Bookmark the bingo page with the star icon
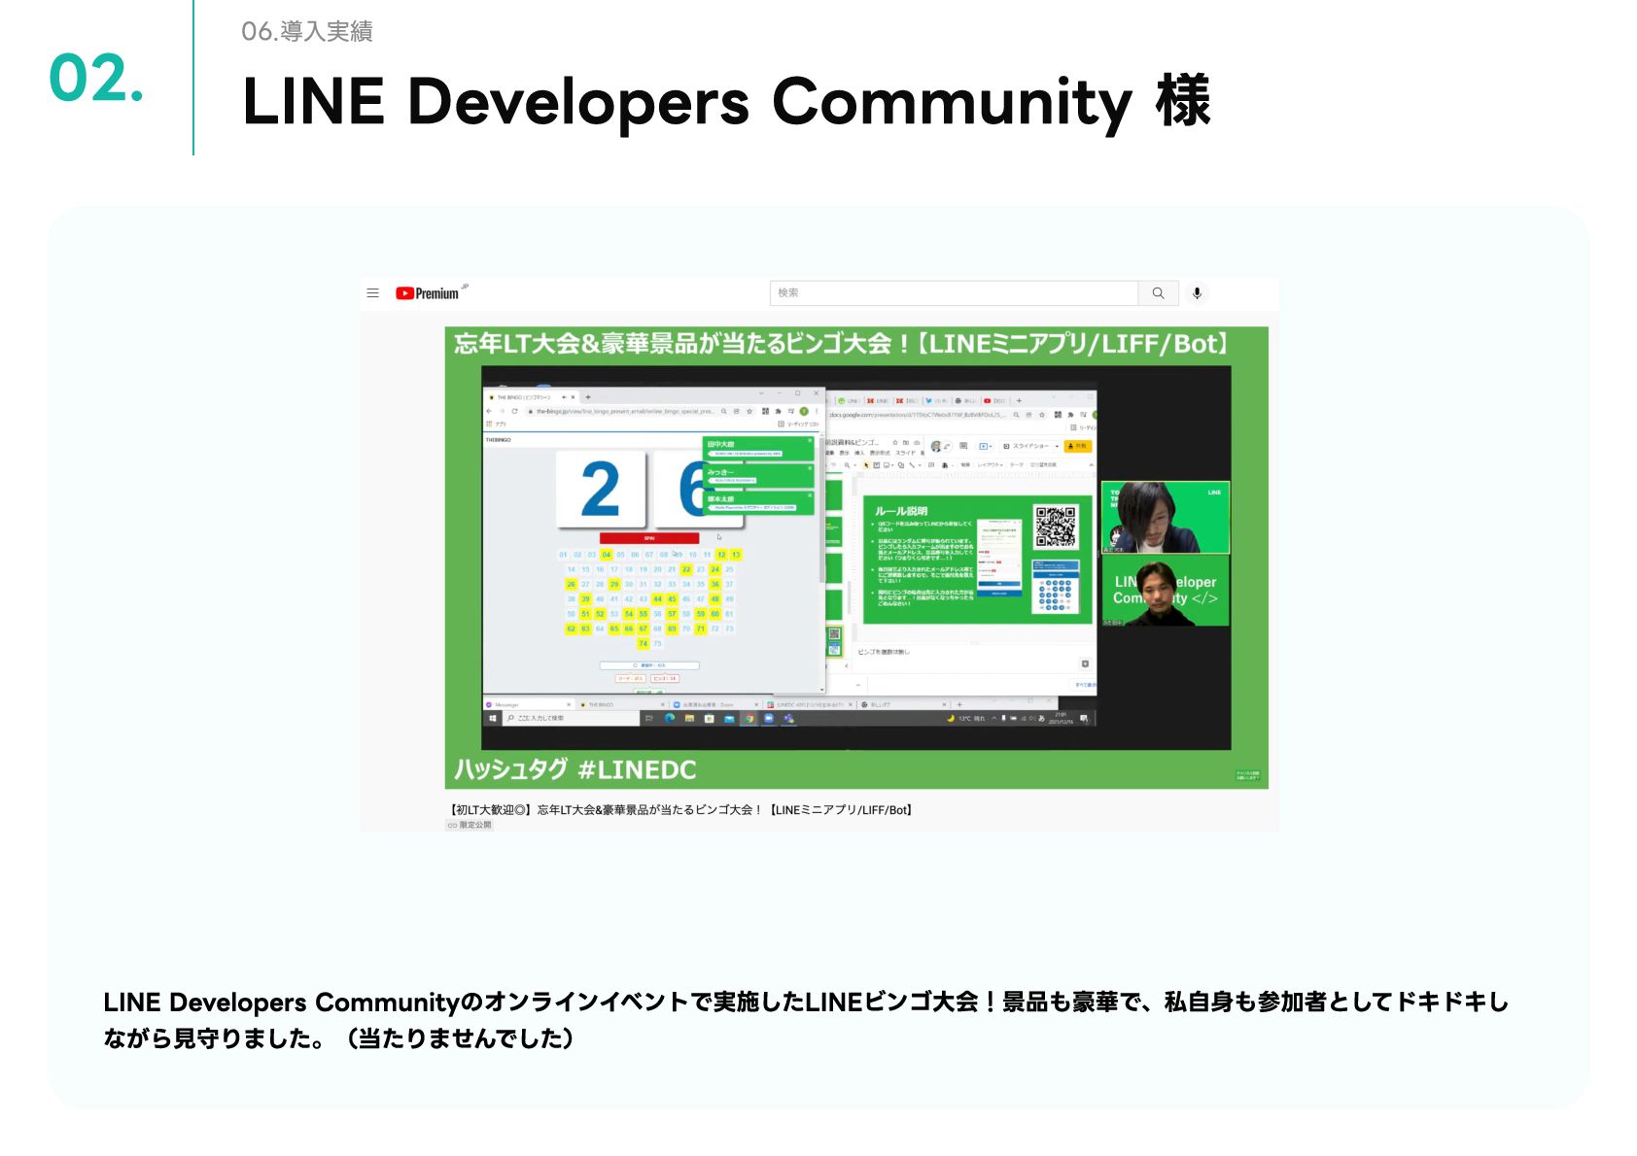 [x=749, y=411]
